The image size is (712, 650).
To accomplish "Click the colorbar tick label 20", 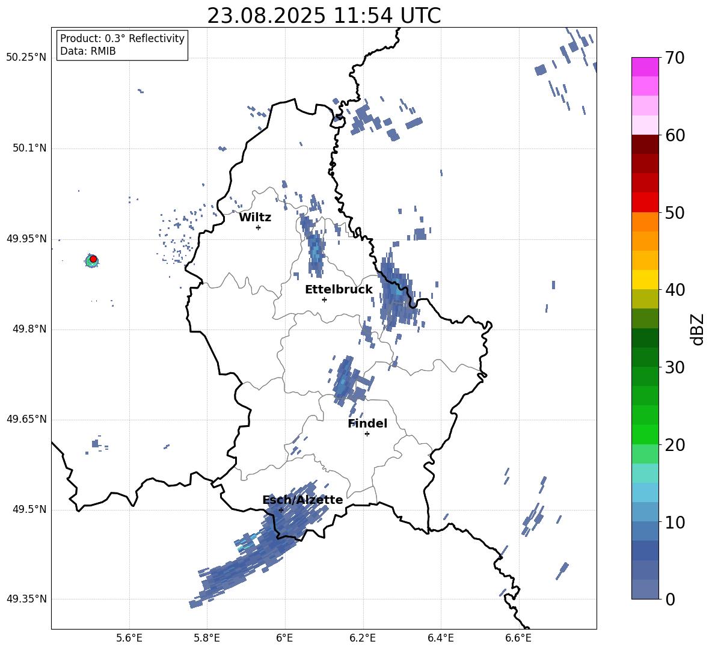I will tap(675, 445).
